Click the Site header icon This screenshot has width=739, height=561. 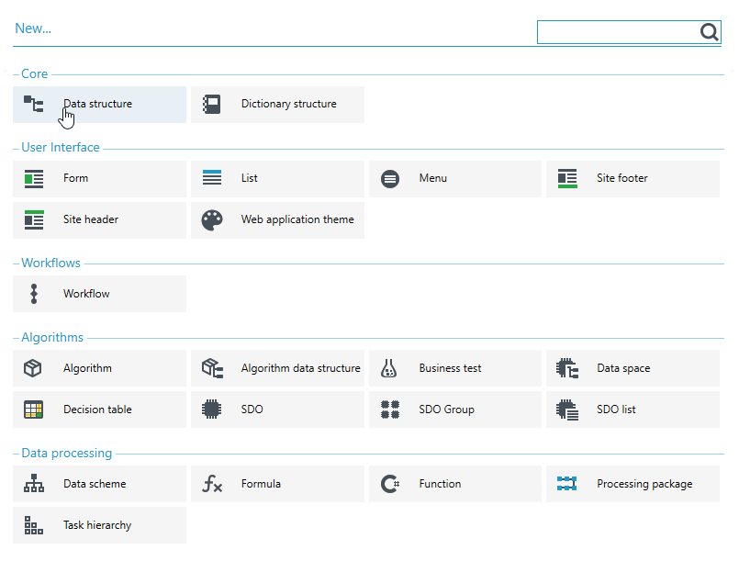click(34, 219)
